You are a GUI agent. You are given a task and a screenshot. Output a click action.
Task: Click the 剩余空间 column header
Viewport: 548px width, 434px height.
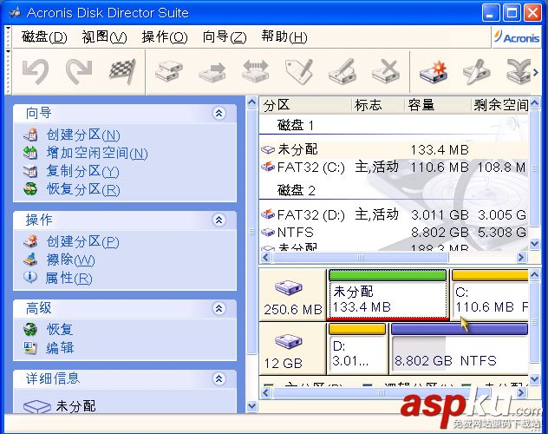(499, 105)
